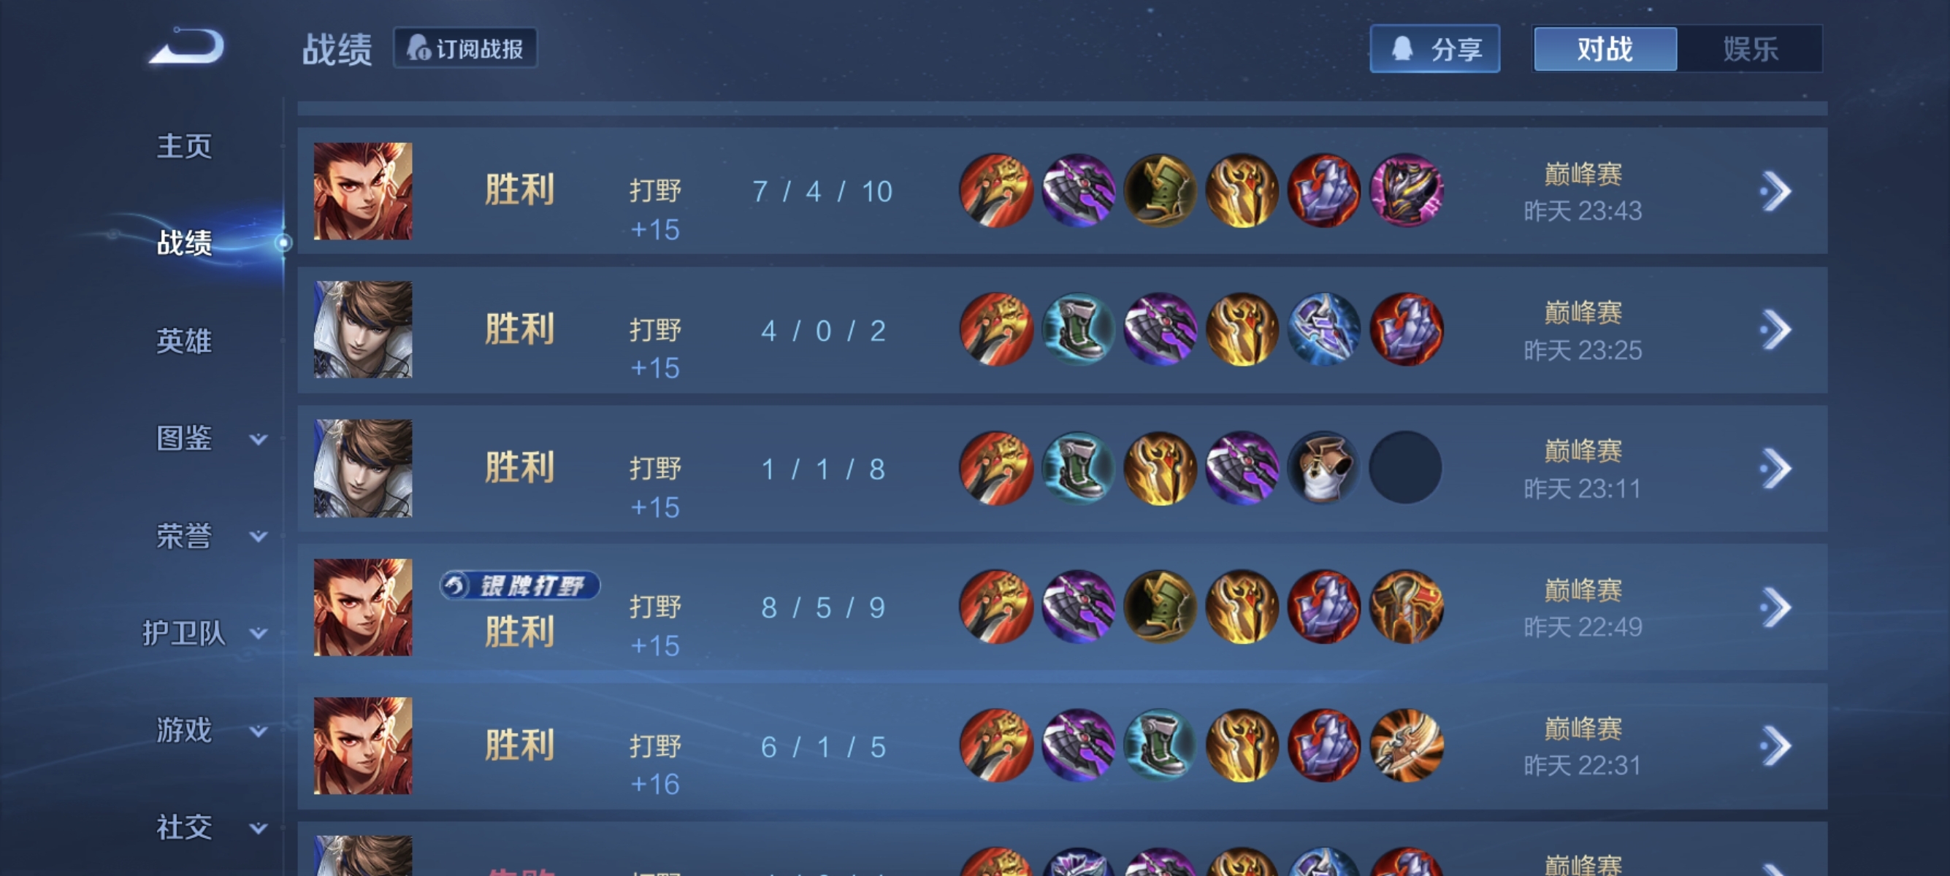
Task: Click the 订阅战报 subscribe button
Action: pos(464,48)
